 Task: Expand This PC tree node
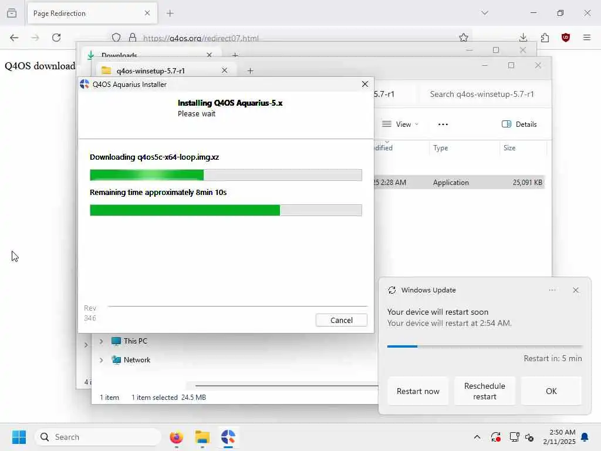tap(101, 341)
